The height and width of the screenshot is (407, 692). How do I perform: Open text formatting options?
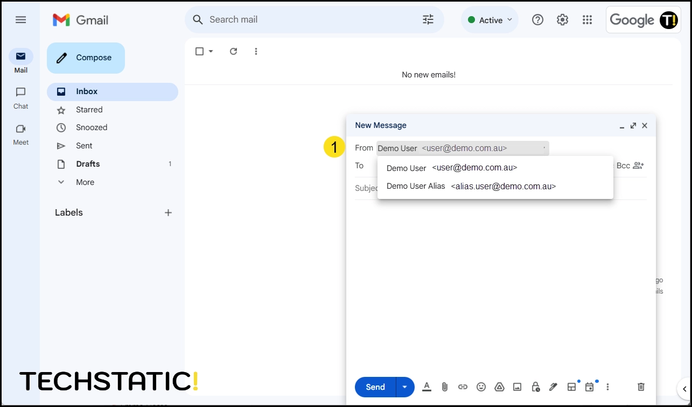click(427, 387)
